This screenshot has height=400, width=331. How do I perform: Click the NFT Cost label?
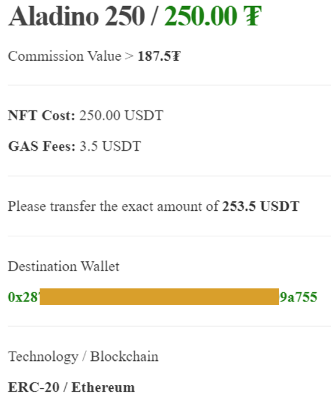click(42, 115)
